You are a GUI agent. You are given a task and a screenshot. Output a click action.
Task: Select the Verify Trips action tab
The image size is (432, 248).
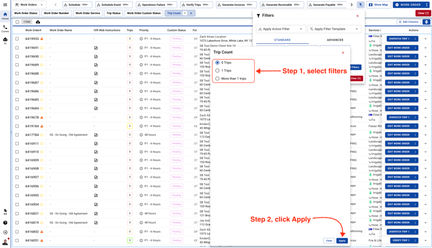click(196, 5)
